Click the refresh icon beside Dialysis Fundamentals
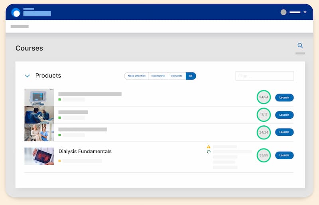Screen dimensions: 319x205 209,152
